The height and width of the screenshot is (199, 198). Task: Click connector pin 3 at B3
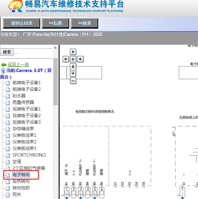click(x=81, y=192)
